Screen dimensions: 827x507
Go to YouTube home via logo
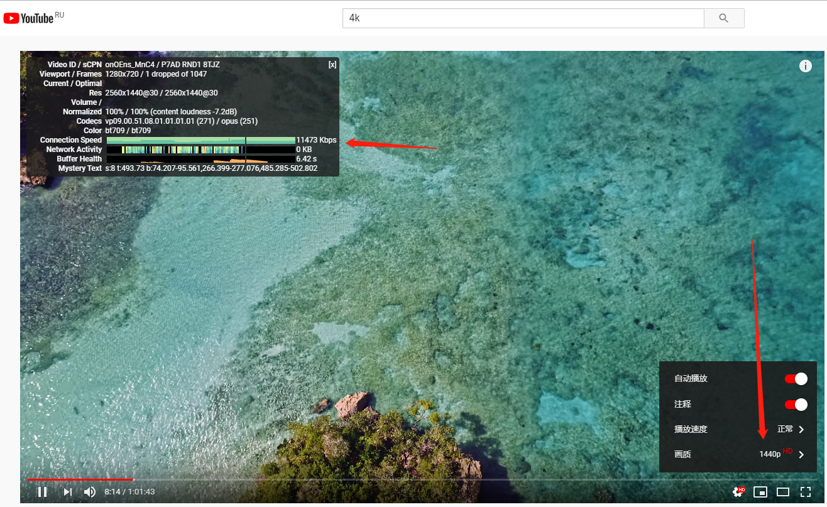[x=29, y=18]
